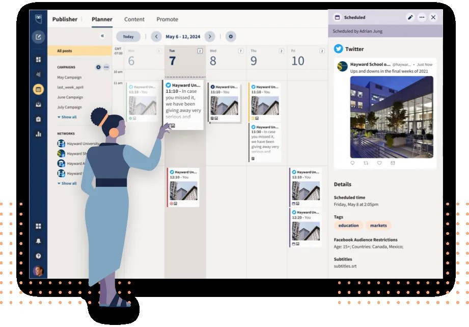This screenshot has width=469, height=327.
Task: Select the Hayward University network
Action: [78, 144]
